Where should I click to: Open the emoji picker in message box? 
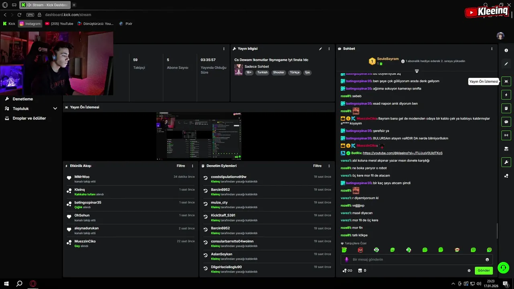[487, 260]
